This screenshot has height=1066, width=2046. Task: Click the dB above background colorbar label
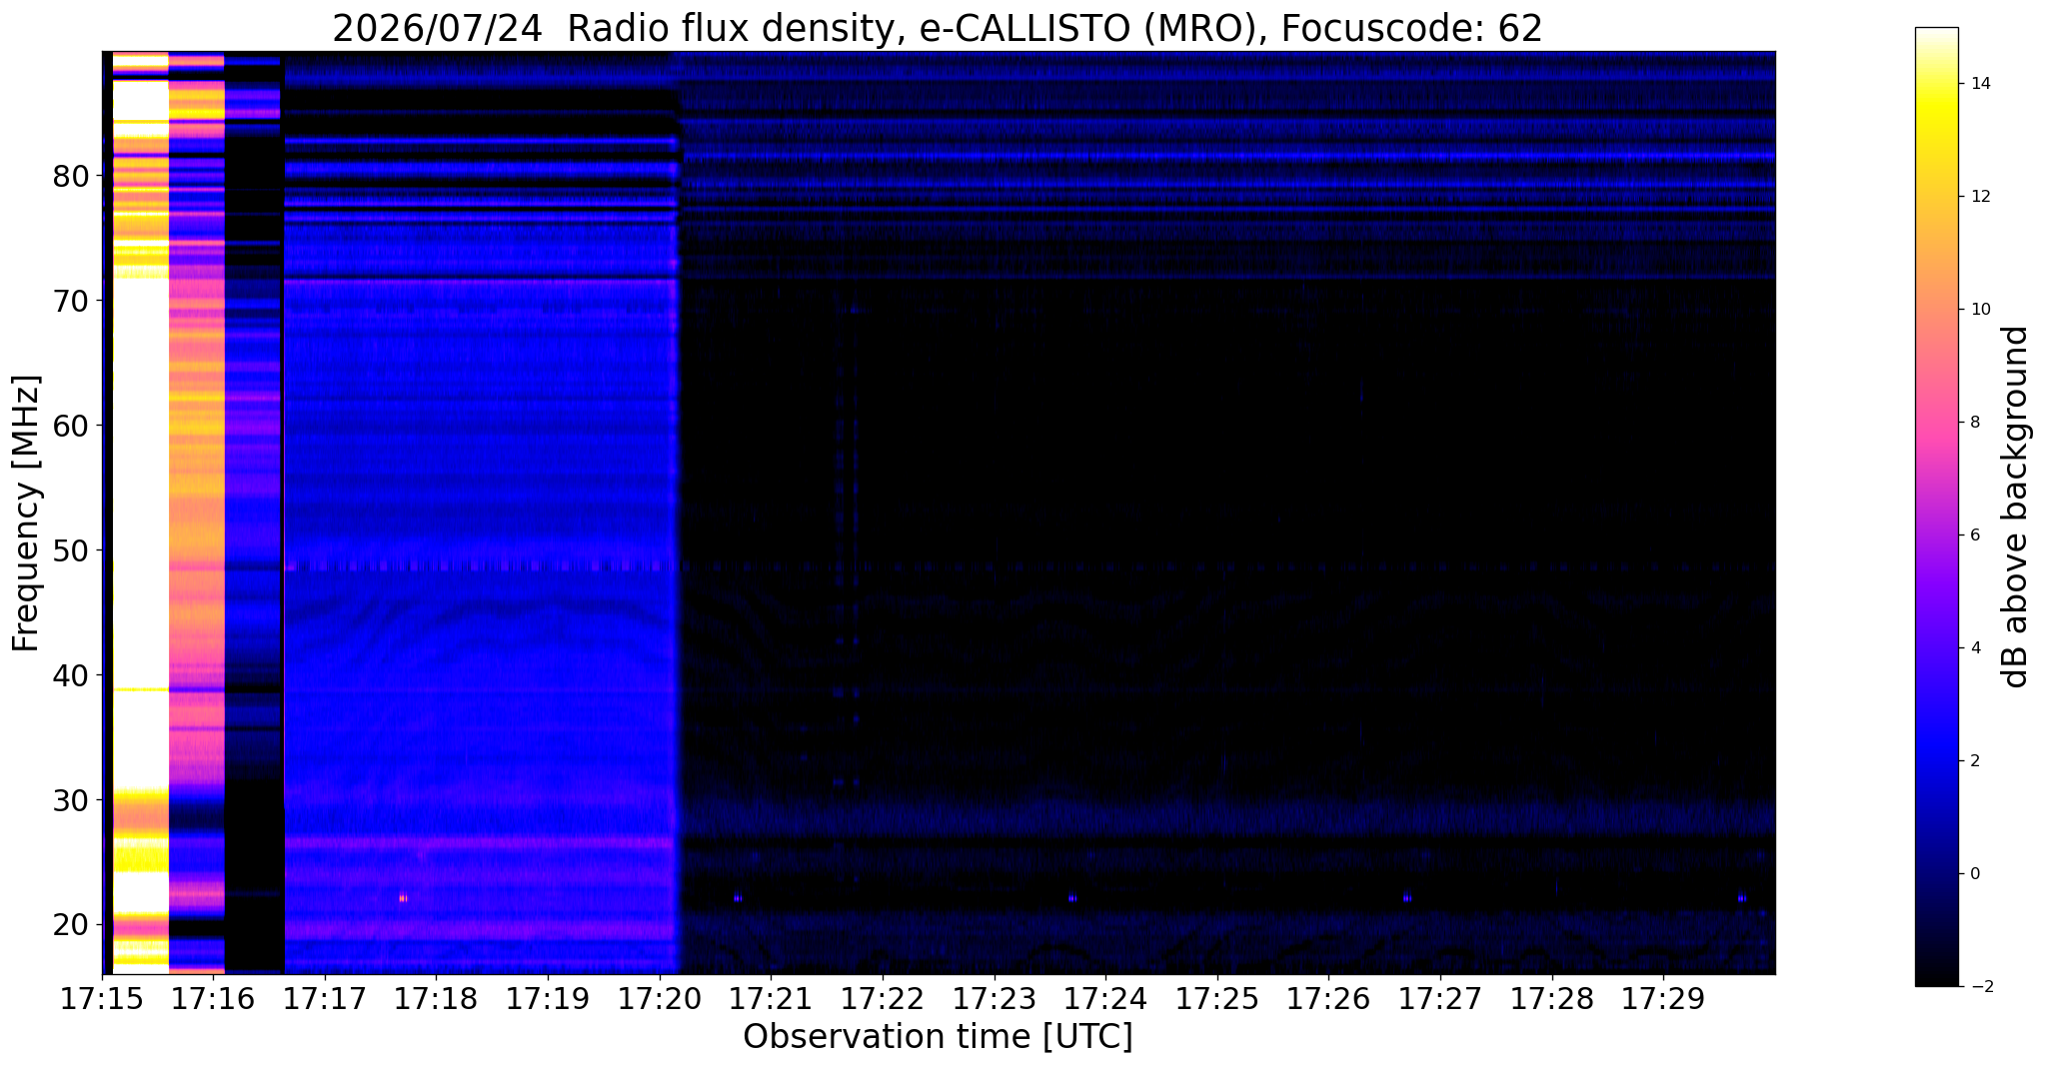click(x=2016, y=507)
